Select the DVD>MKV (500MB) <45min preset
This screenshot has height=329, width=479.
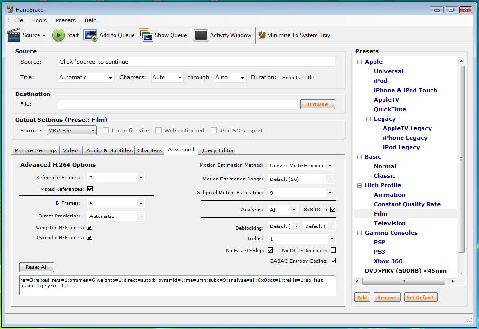(x=405, y=271)
